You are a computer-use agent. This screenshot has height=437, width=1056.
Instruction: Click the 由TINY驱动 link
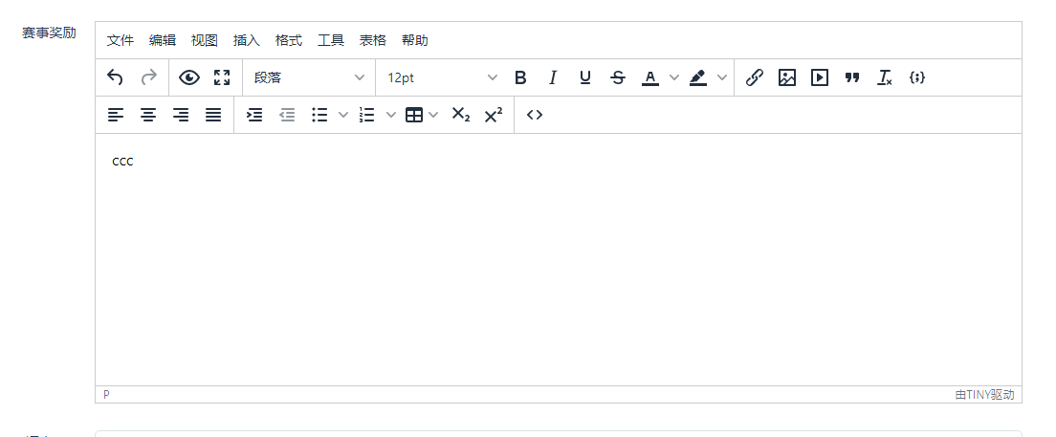[984, 394]
